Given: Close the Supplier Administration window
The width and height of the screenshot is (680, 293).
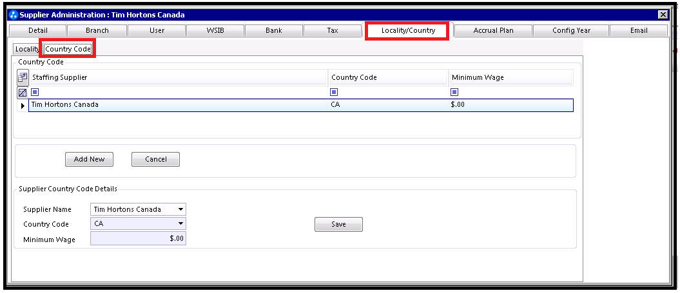Looking at the screenshot, I should [x=663, y=15].
